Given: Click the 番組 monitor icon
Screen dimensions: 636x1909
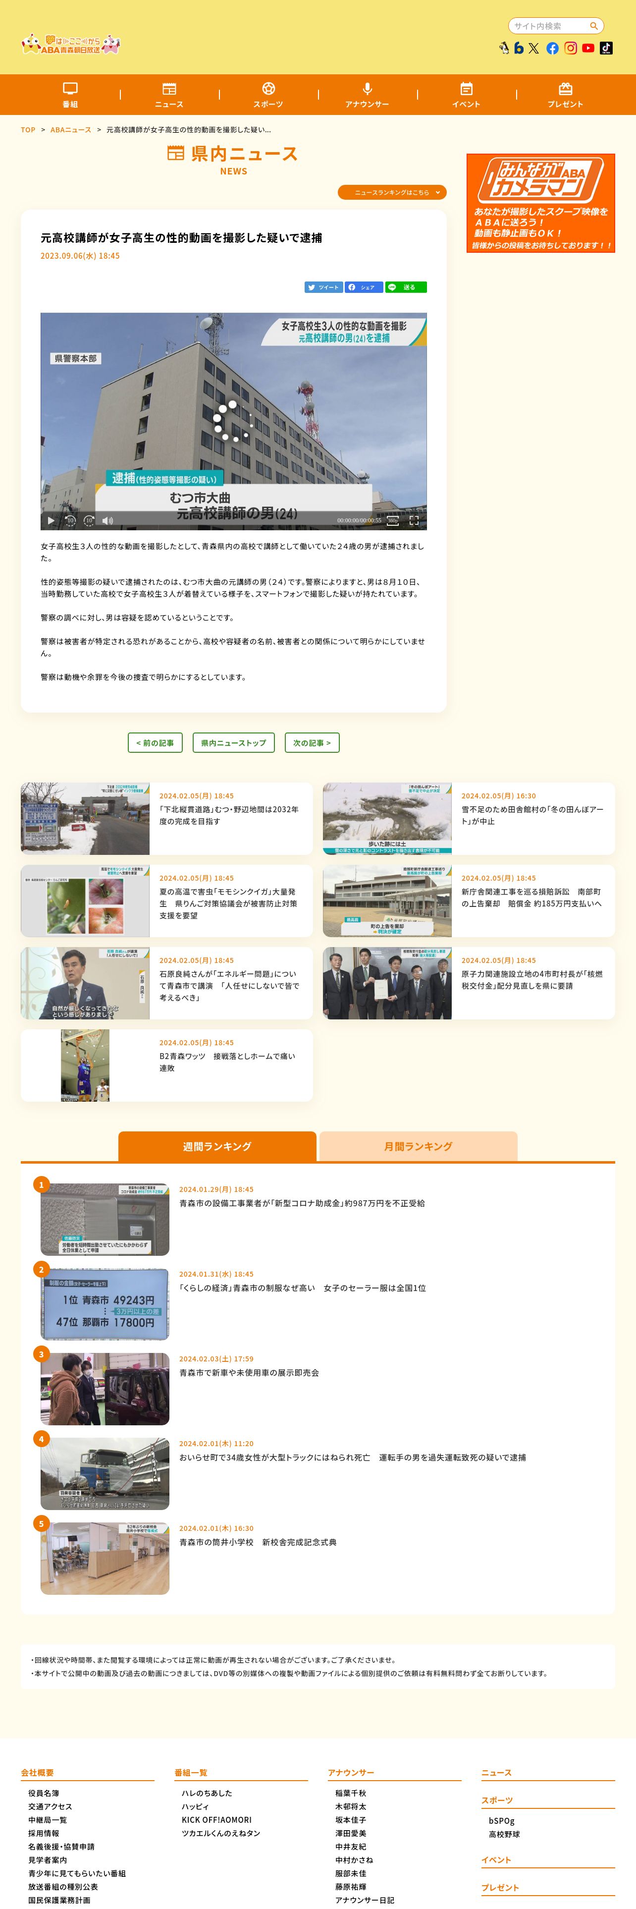Looking at the screenshot, I should (x=70, y=88).
